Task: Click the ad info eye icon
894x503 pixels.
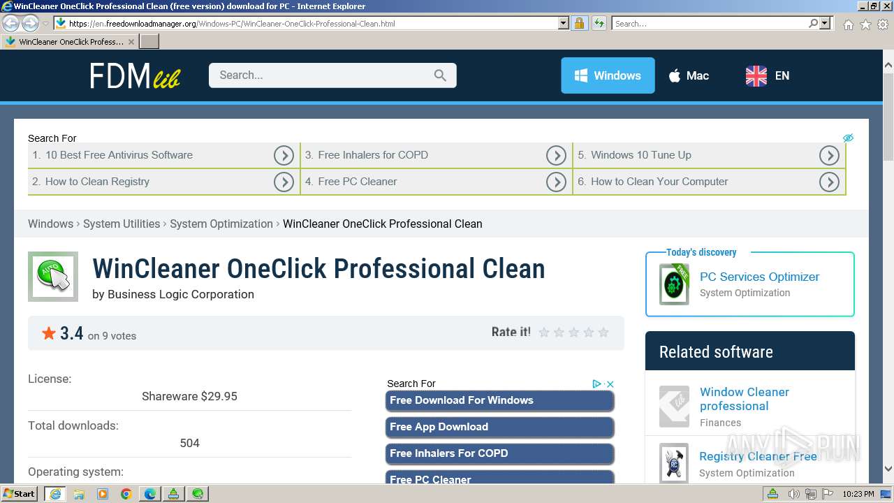Action: [x=848, y=138]
